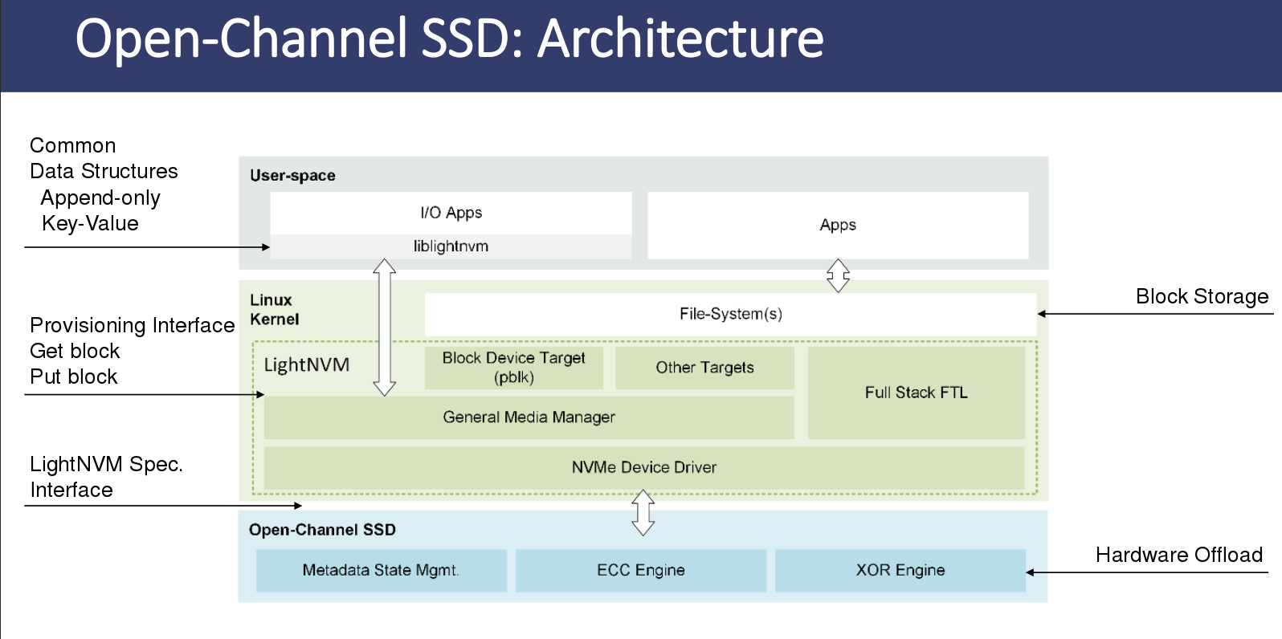The image size is (1282, 639).
Task: Select the Metadata State Mgmt. box
Action: pyautogui.click(x=382, y=571)
